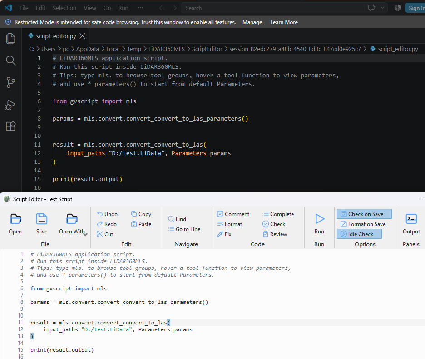Open the Explorer view in VS Code
The height and width of the screenshot is (359, 425).
click(10, 39)
